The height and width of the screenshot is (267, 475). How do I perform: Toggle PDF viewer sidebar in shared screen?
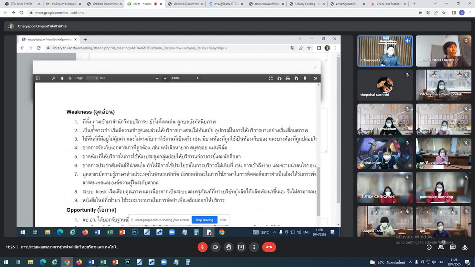[38, 78]
